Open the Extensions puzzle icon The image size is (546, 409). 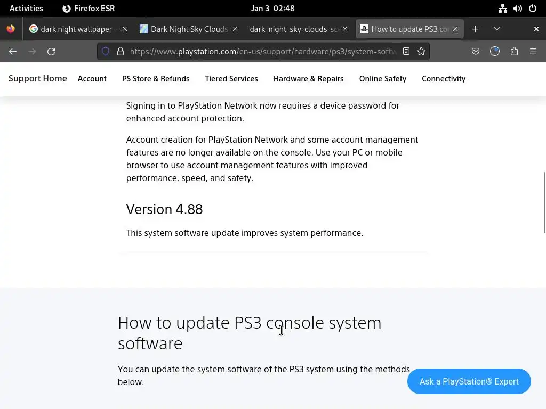[514, 51]
